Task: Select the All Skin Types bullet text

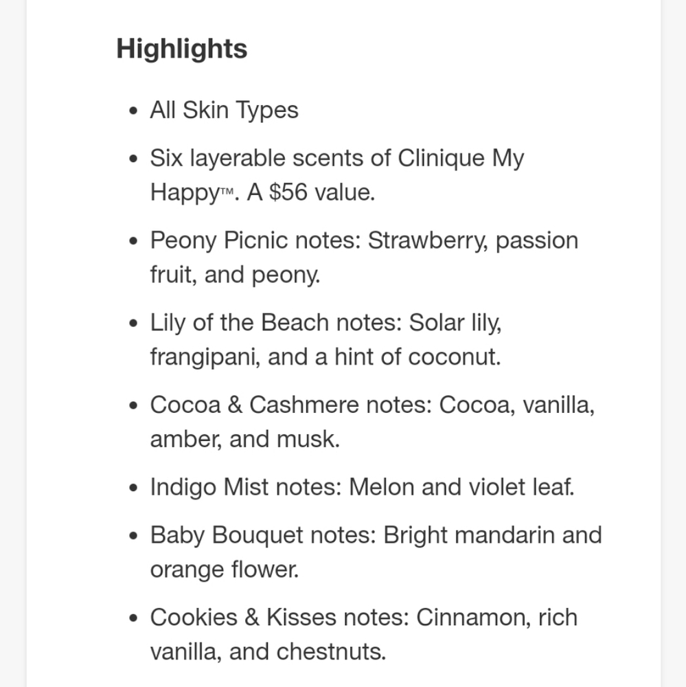Action: coord(225,110)
